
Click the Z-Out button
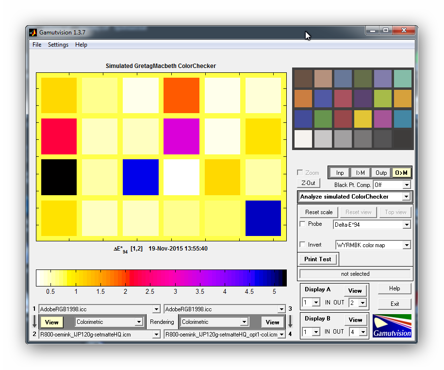tap(308, 183)
